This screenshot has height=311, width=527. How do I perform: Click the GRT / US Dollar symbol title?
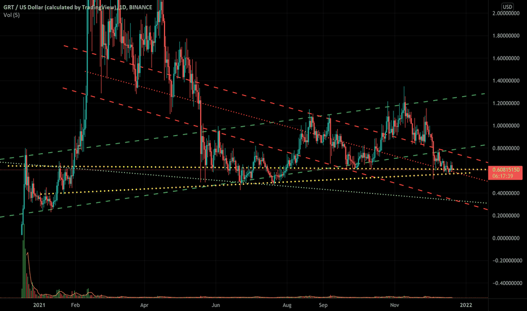coord(78,7)
